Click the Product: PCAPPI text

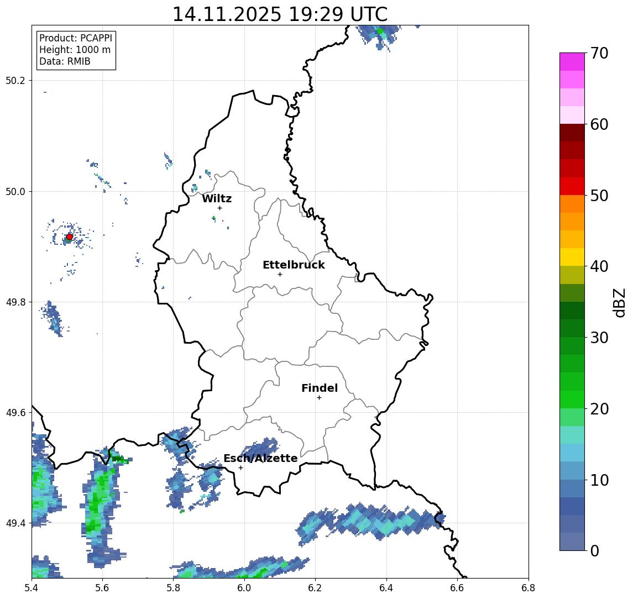pos(76,38)
